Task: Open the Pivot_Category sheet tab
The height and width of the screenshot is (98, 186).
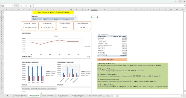Action: (x=78, y=96)
